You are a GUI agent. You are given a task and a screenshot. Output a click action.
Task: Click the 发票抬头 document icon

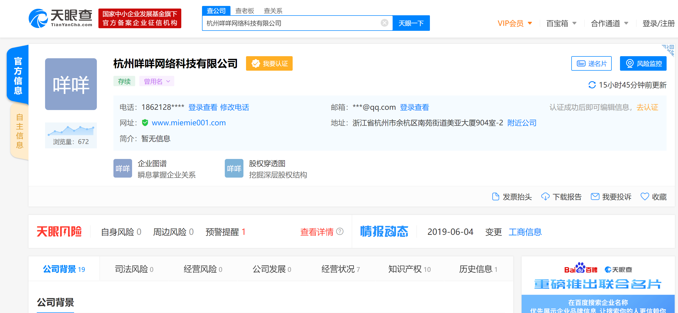496,197
